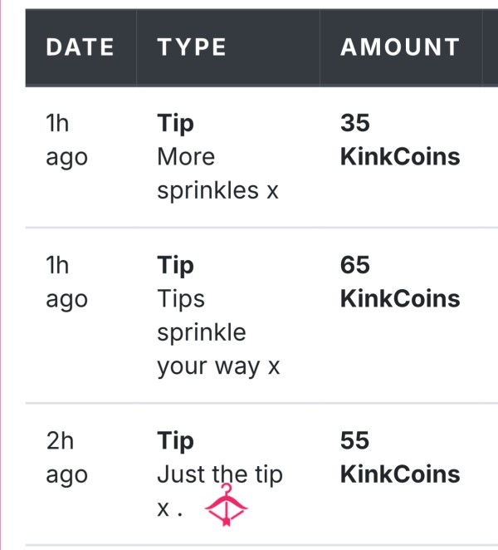
Task: Open the 55 KinkCoins amount cell
Action: 400,458
